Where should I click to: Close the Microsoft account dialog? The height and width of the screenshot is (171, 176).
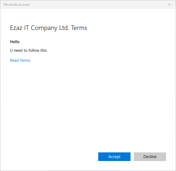(x=170, y=5)
